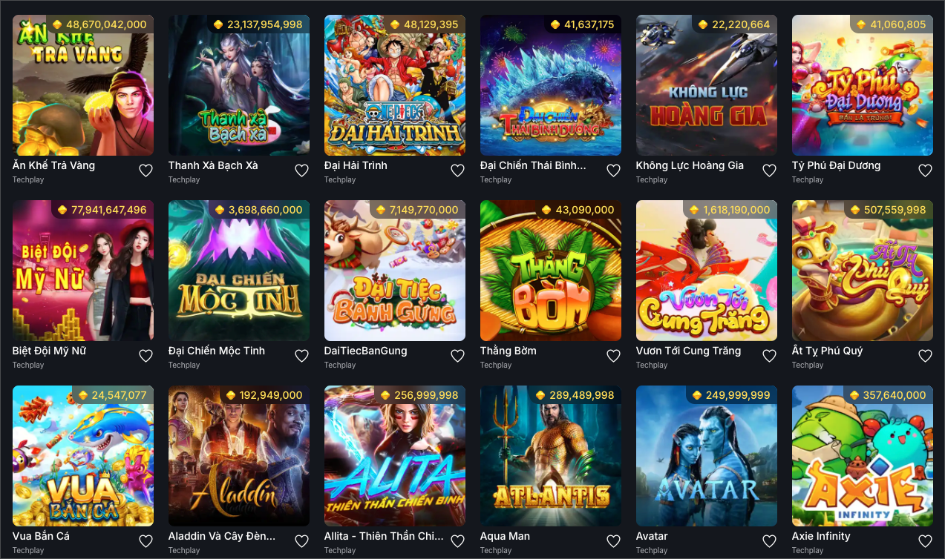Click the Đại Chiến Thái Bình Dương thumbnail
The width and height of the screenshot is (945, 559).
pos(551,85)
